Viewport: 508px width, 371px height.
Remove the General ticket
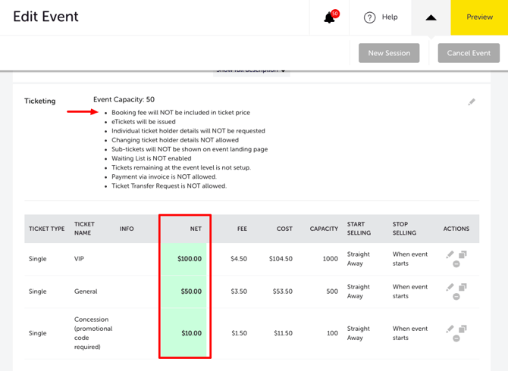456,297
